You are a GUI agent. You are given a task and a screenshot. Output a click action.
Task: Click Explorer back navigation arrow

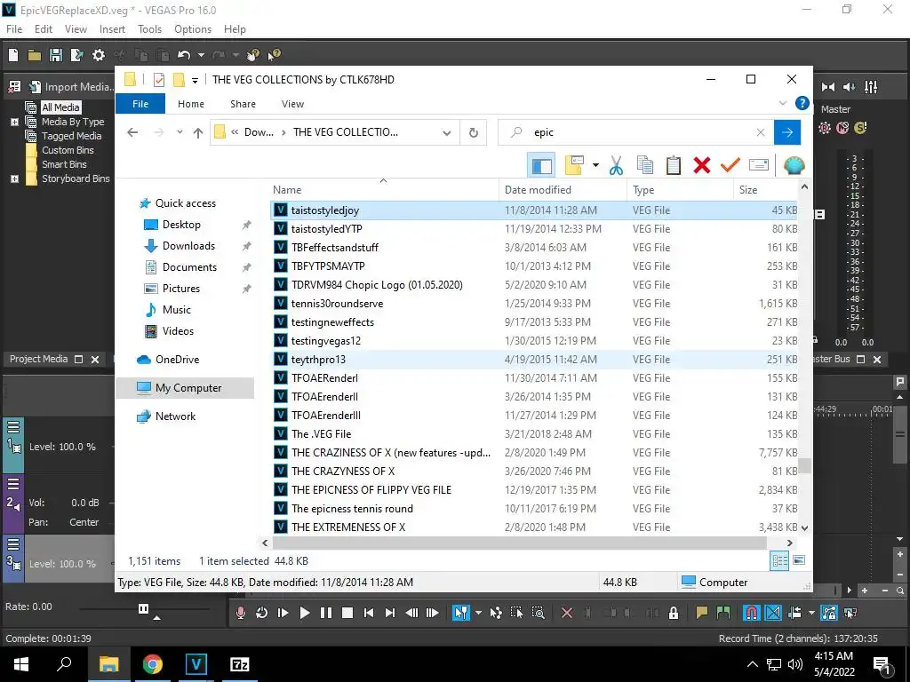132,132
